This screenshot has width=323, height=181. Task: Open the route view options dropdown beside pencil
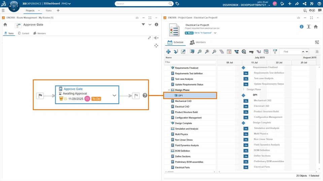[156, 38]
